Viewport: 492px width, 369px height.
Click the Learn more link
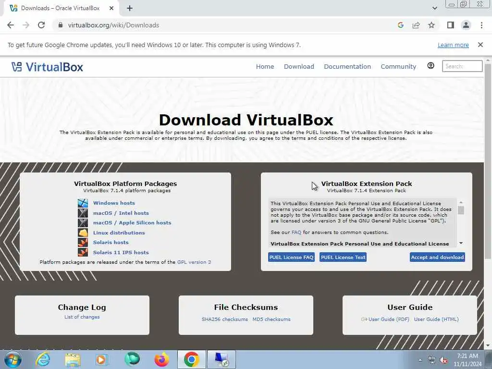(453, 45)
